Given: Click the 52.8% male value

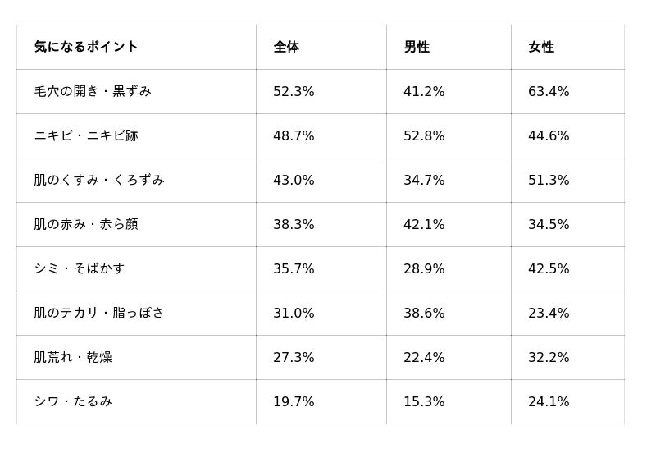Looking at the screenshot, I should [x=424, y=135].
